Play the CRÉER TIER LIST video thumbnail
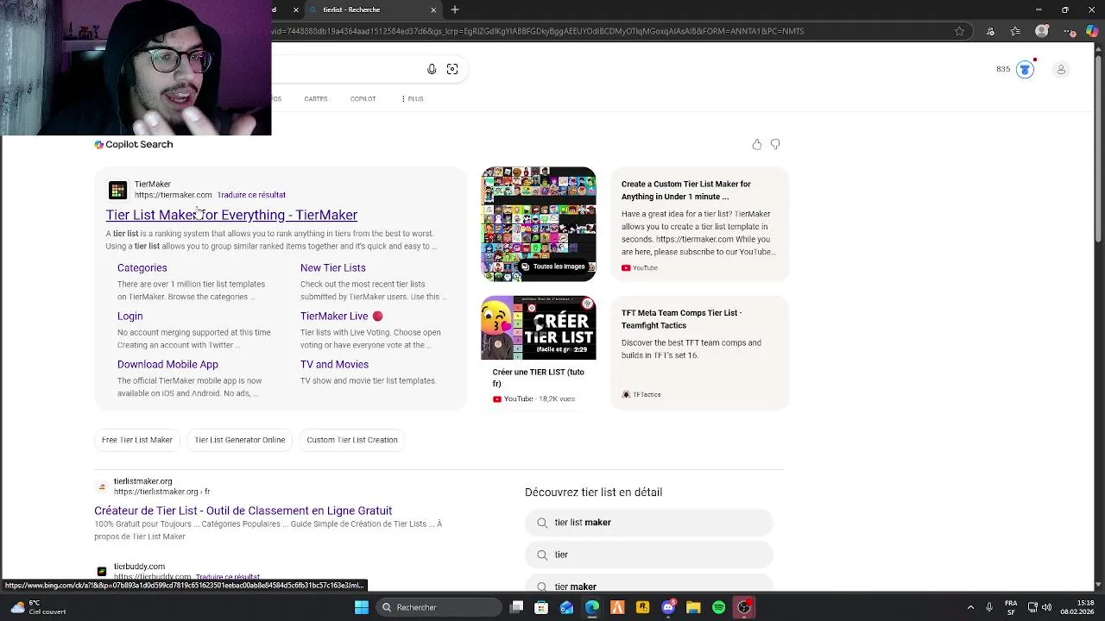 [539, 328]
